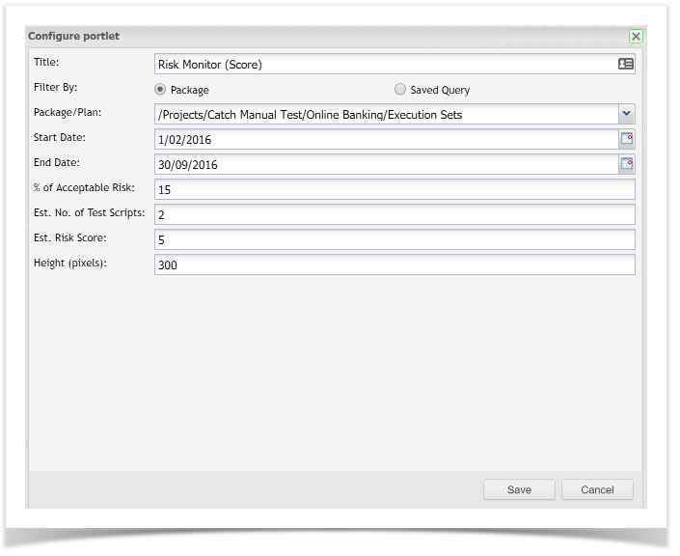Close the Configure portlet dialog
Screen dimensions: 680x556
pos(636,36)
